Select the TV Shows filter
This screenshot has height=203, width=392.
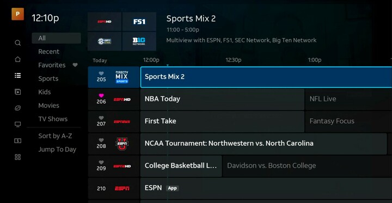coord(53,119)
